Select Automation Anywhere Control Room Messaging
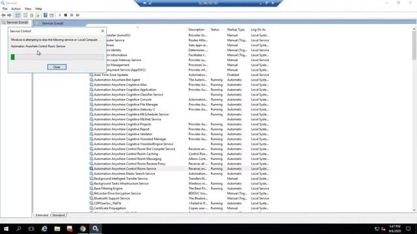Screen dimensions: 417x234 click(128, 159)
